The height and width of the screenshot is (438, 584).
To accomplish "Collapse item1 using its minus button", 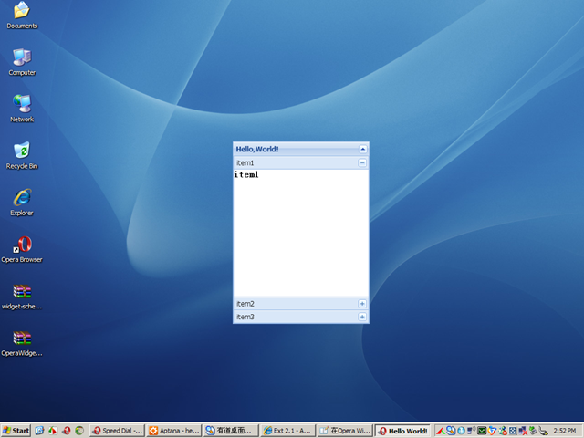I will point(362,162).
